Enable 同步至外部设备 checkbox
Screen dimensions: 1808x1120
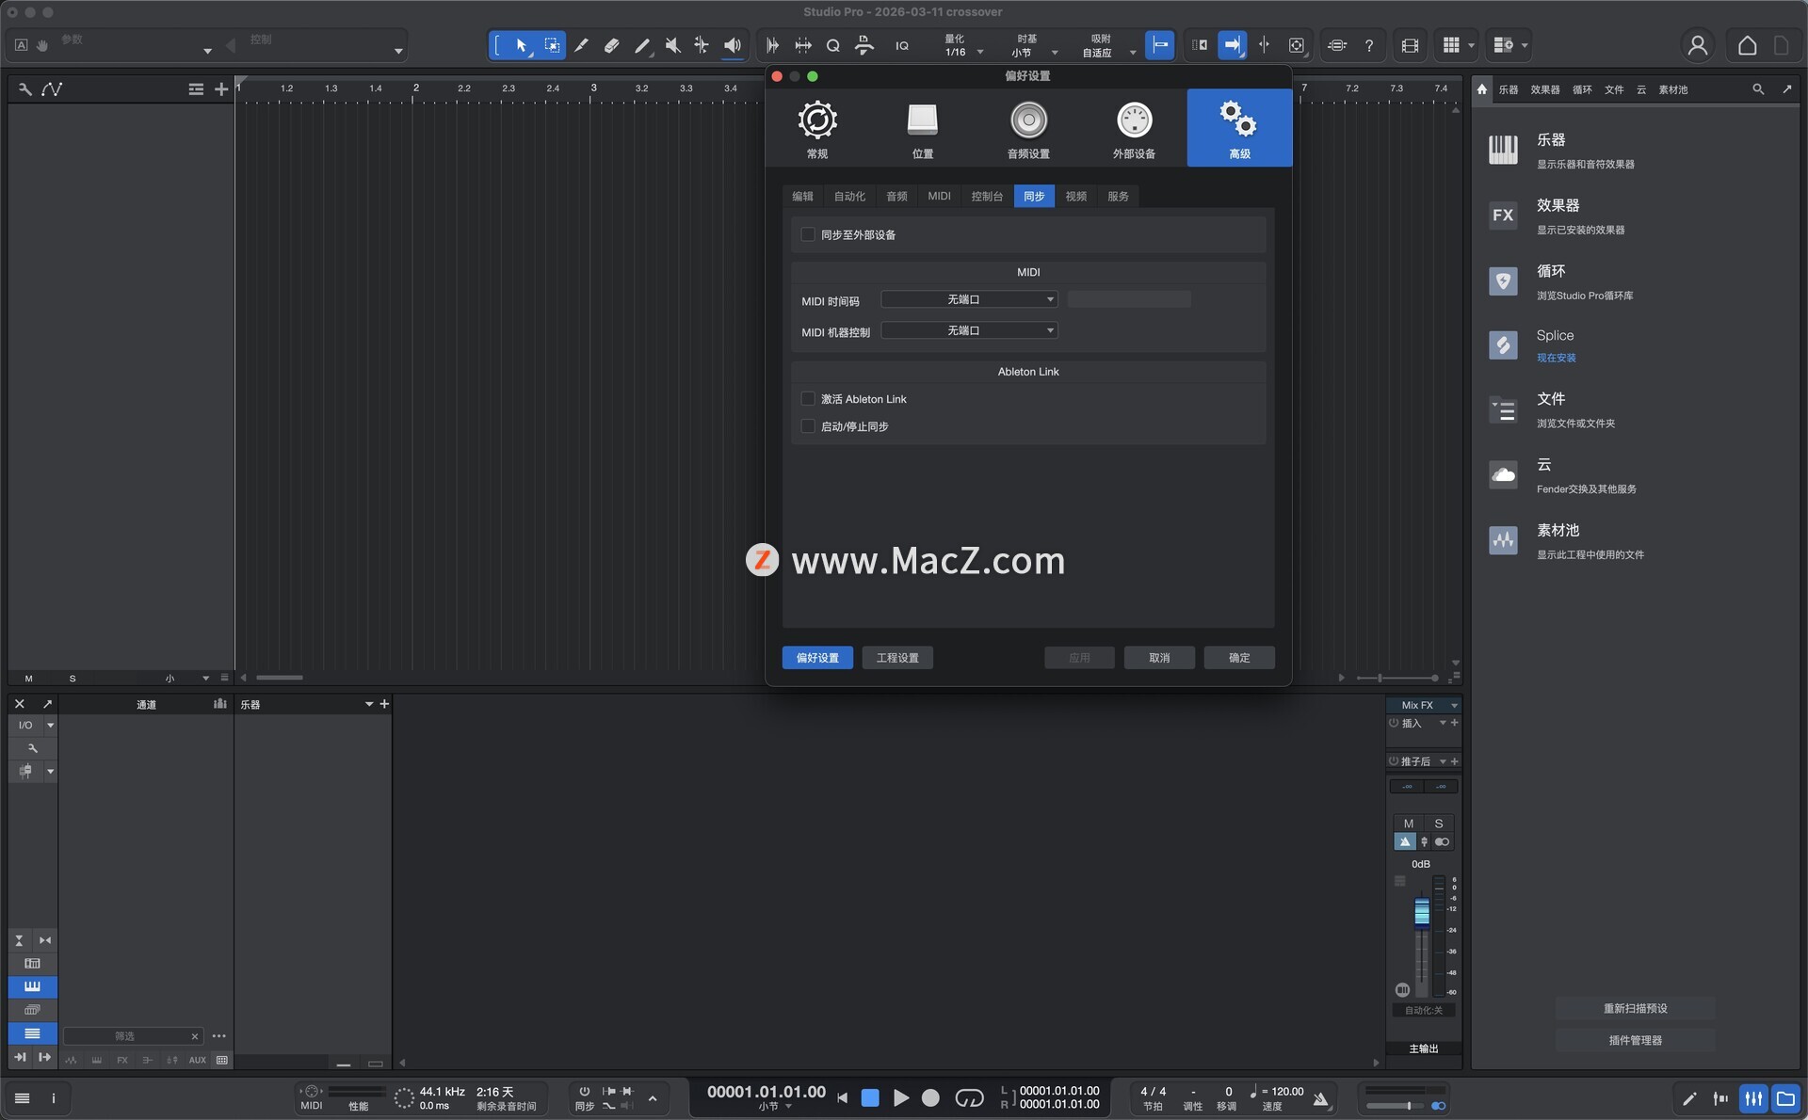pos(808,234)
